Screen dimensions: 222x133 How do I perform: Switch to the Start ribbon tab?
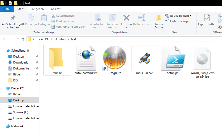pyautogui.click(x=20, y=9)
